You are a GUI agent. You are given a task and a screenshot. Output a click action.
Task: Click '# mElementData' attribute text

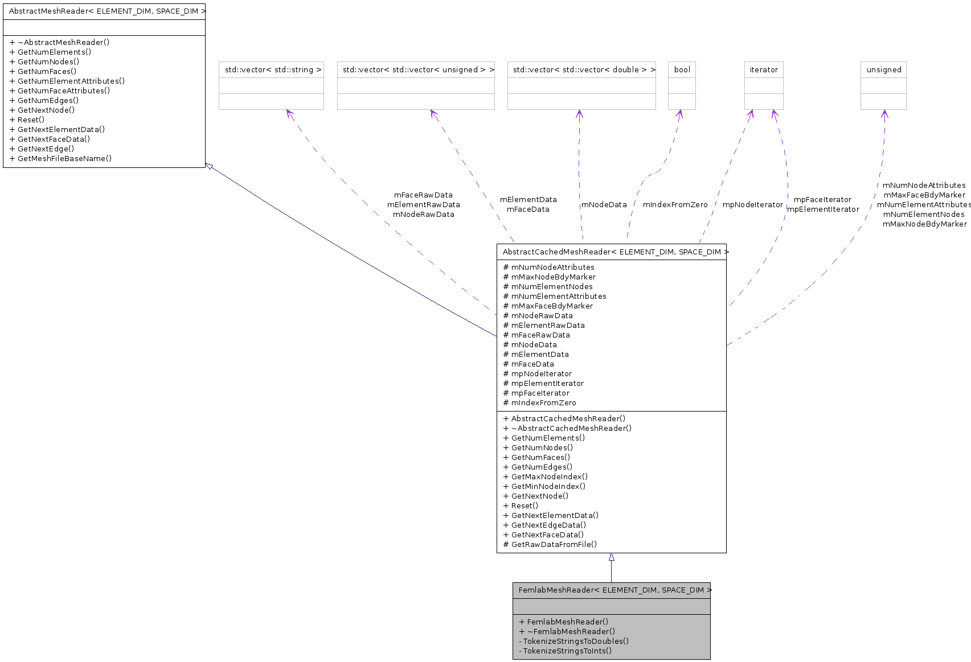[x=536, y=354]
